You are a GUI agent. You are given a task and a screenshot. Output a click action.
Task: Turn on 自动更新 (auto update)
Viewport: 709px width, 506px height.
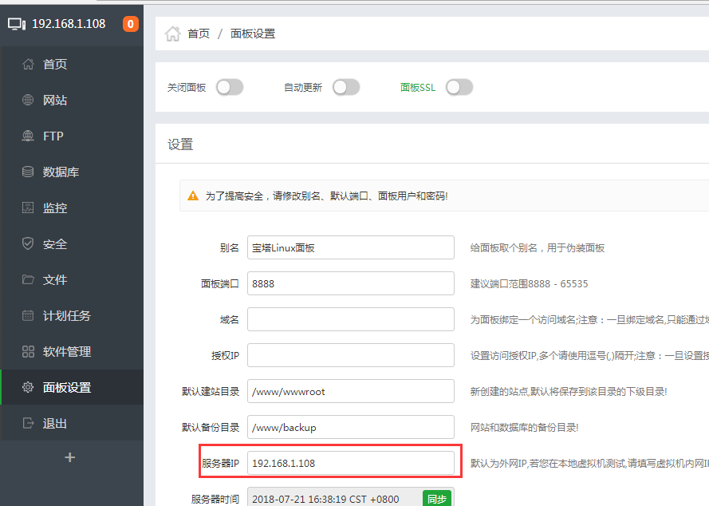pos(346,87)
